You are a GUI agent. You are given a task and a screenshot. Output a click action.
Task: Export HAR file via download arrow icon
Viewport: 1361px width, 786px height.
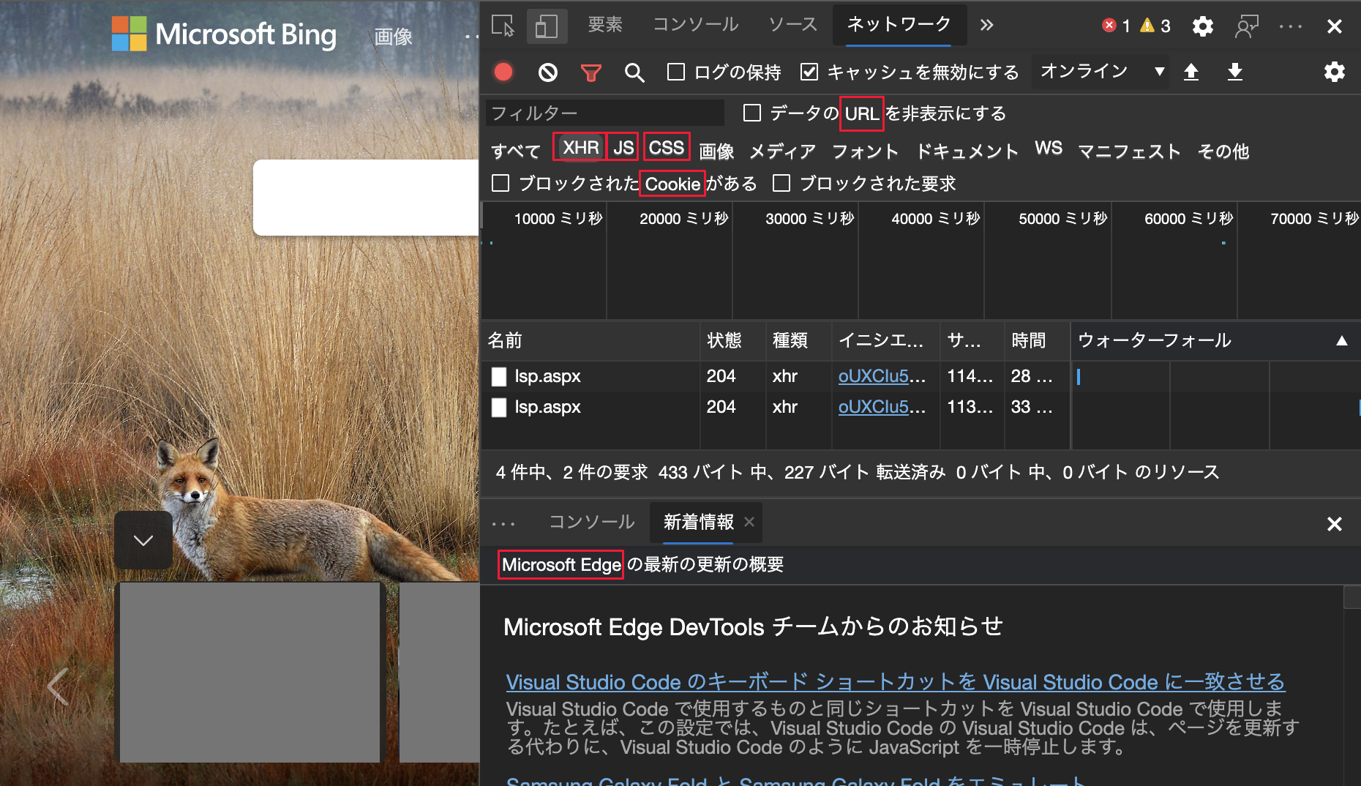point(1234,72)
